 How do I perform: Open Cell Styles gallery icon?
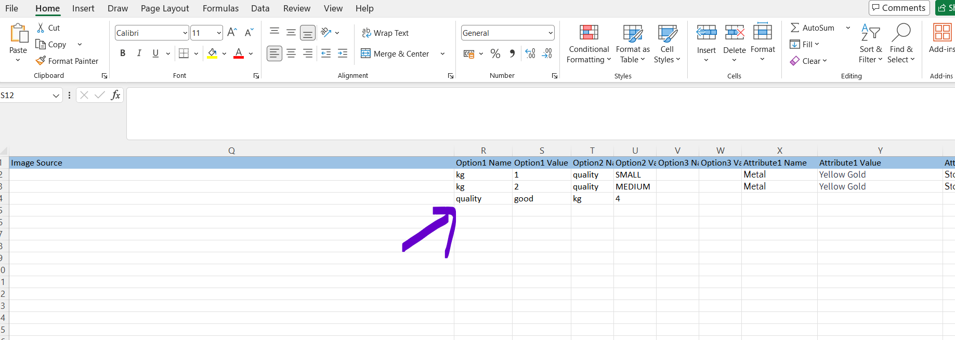668,33
